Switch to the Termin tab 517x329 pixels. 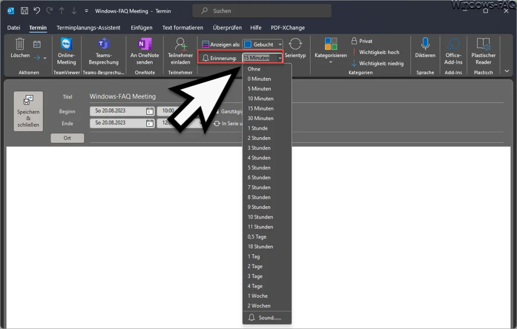37,28
